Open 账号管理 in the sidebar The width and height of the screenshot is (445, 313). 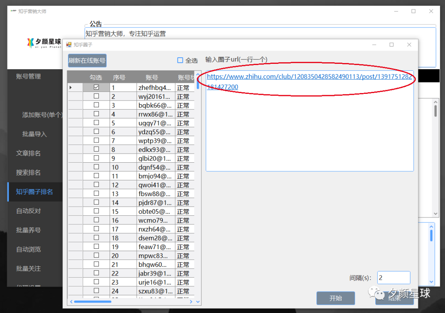coord(28,76)
